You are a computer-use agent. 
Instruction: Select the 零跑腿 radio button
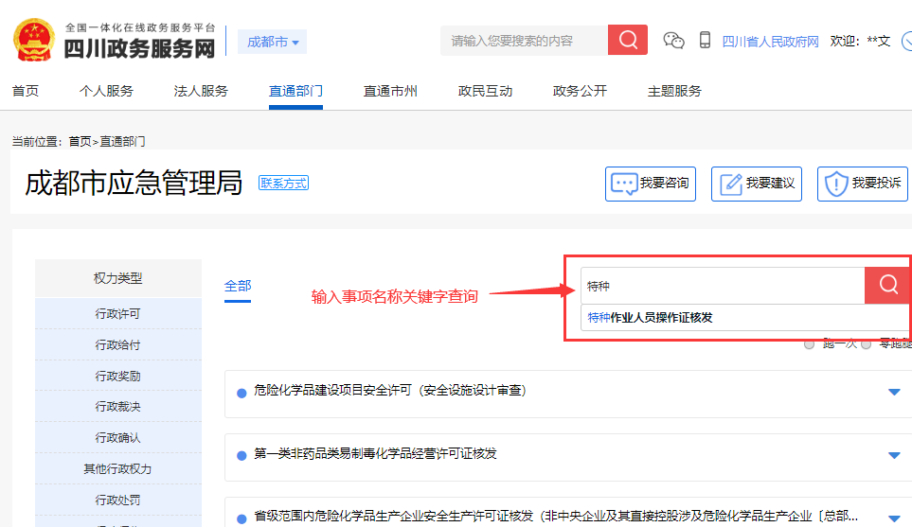tap(866, 344)
